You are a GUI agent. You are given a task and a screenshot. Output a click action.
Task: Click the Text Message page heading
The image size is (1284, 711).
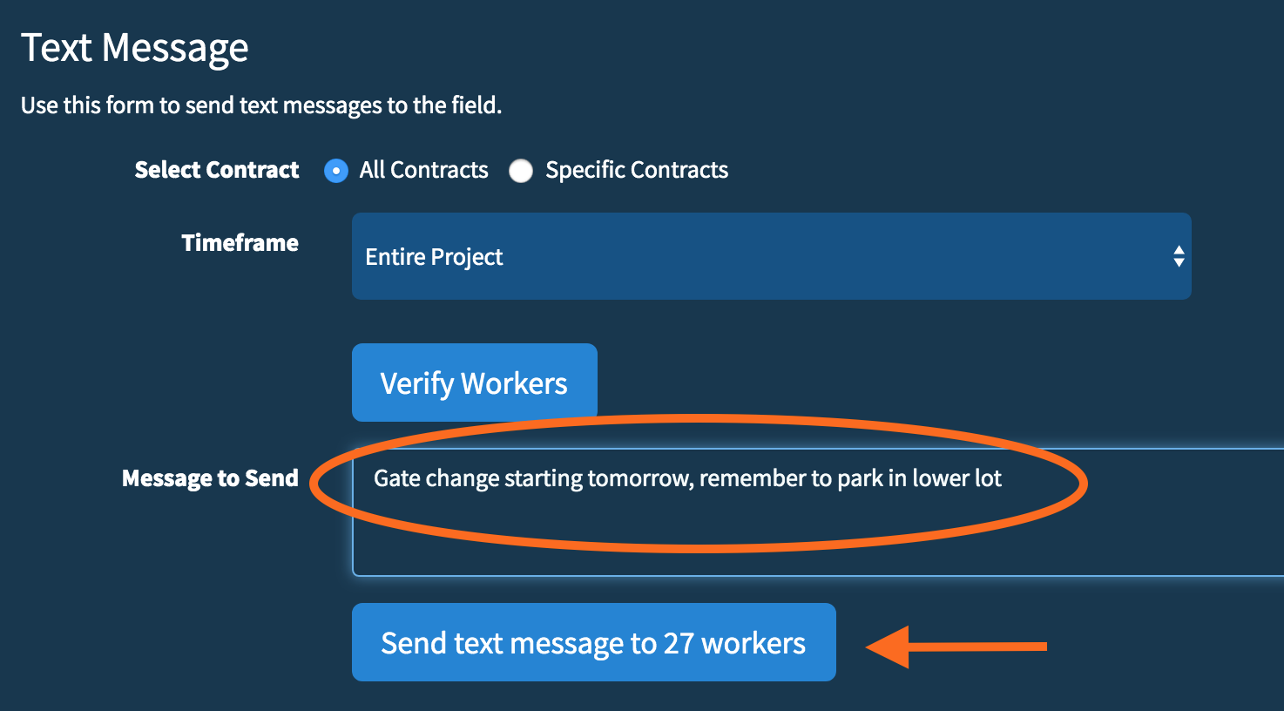coord(135,48)
